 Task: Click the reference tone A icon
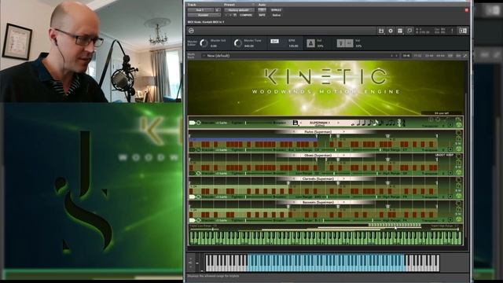tap(310, 43)
